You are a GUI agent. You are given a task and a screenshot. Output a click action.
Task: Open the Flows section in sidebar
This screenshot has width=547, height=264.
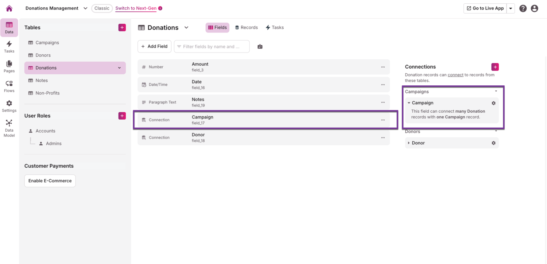coord(9,86)
